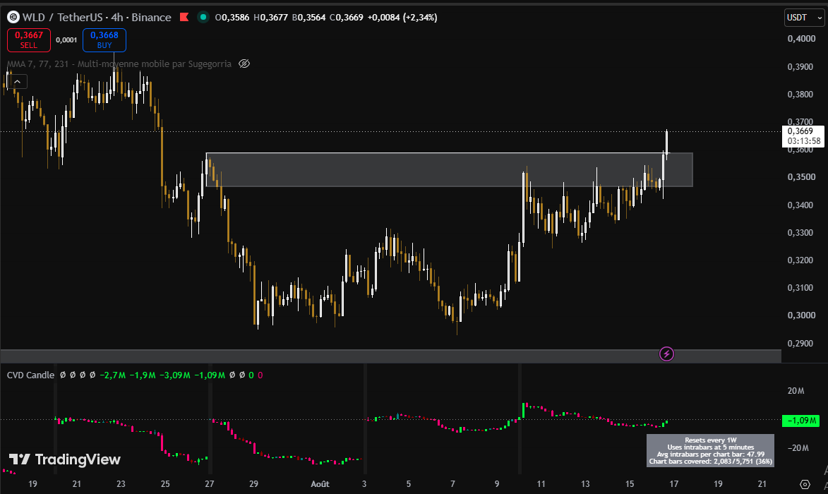Click the Août date label on time axis

point(320,484)
